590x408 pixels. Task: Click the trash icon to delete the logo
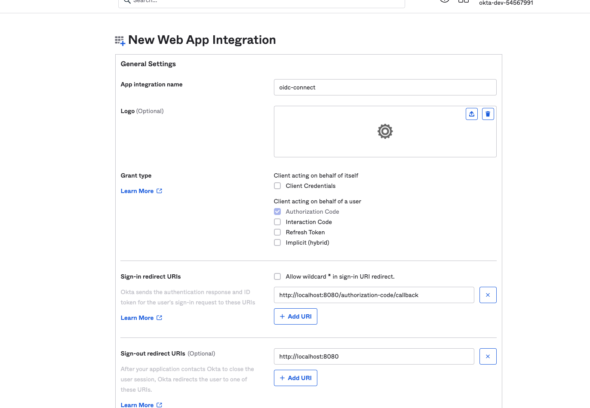[488, 114]
